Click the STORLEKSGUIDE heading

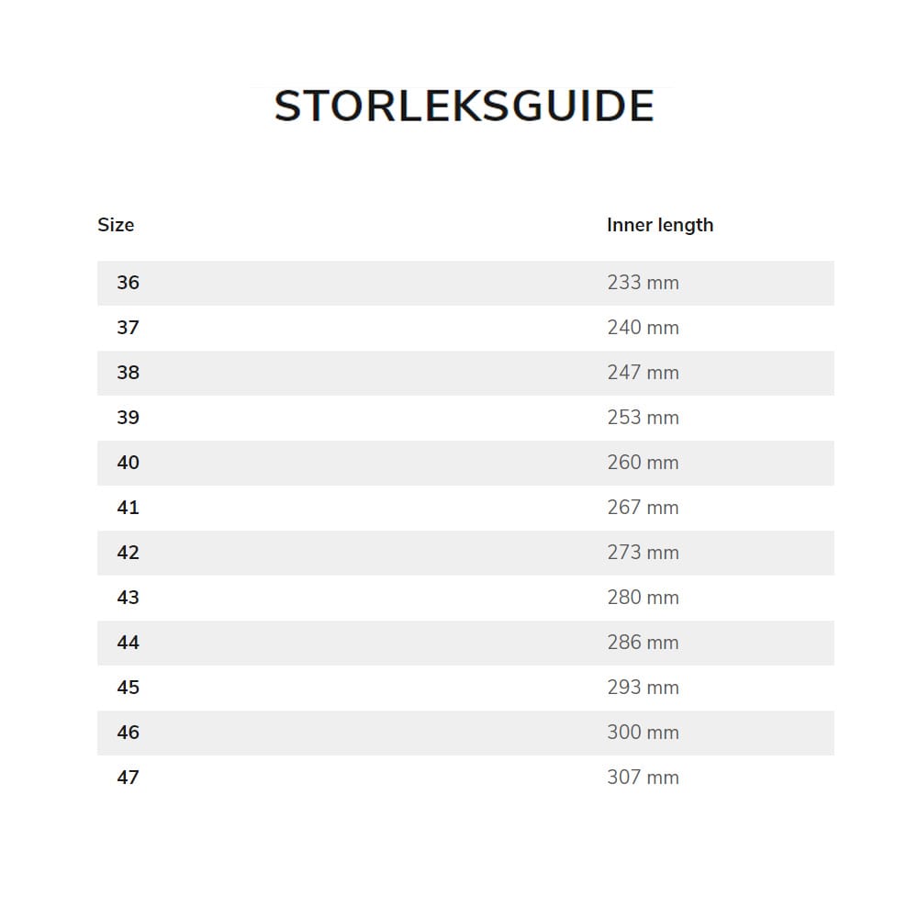(x=464, y=106)
